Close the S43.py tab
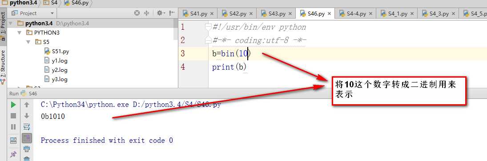 point(290,14)
